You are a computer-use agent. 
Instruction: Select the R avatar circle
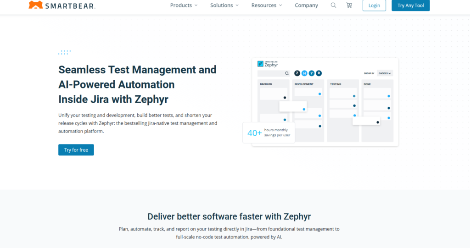pos(319,73)
